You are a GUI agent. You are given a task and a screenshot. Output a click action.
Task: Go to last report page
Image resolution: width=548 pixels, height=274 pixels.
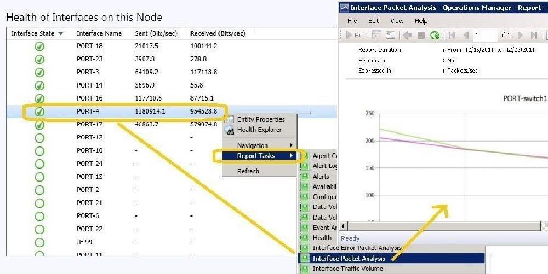coord(534,35)
